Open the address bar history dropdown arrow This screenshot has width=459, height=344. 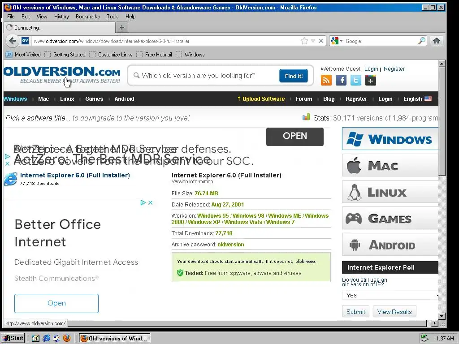[x=313, y=41]
